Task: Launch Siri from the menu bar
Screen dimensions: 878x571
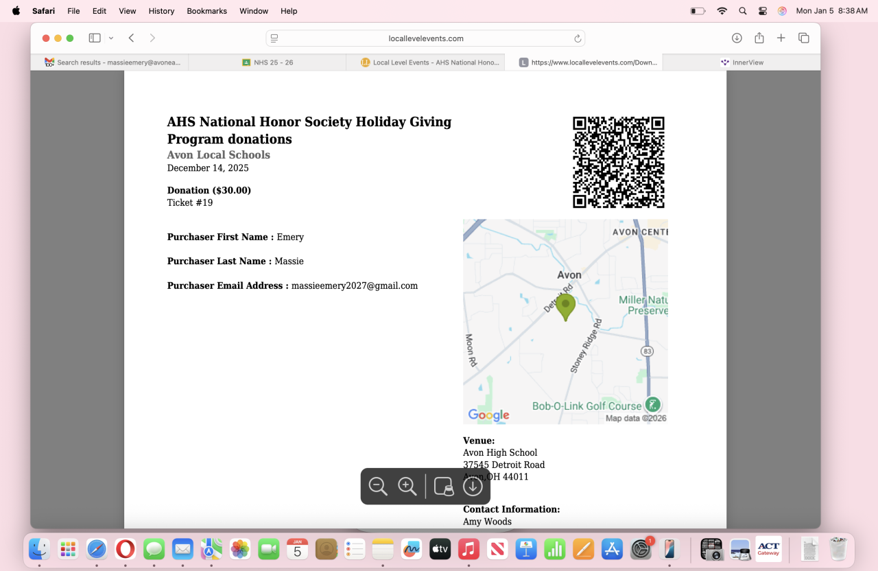Action: click(782, 11)
